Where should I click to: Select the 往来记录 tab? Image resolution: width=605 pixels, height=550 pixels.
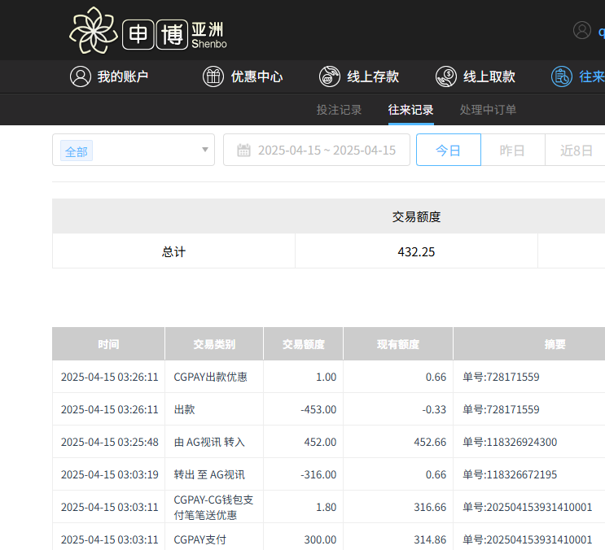pos(410,110)
